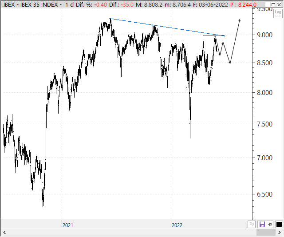Click the 7.000 price axis label

pos(264,158)
